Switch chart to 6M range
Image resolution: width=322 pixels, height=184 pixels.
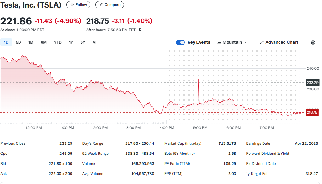43,42
